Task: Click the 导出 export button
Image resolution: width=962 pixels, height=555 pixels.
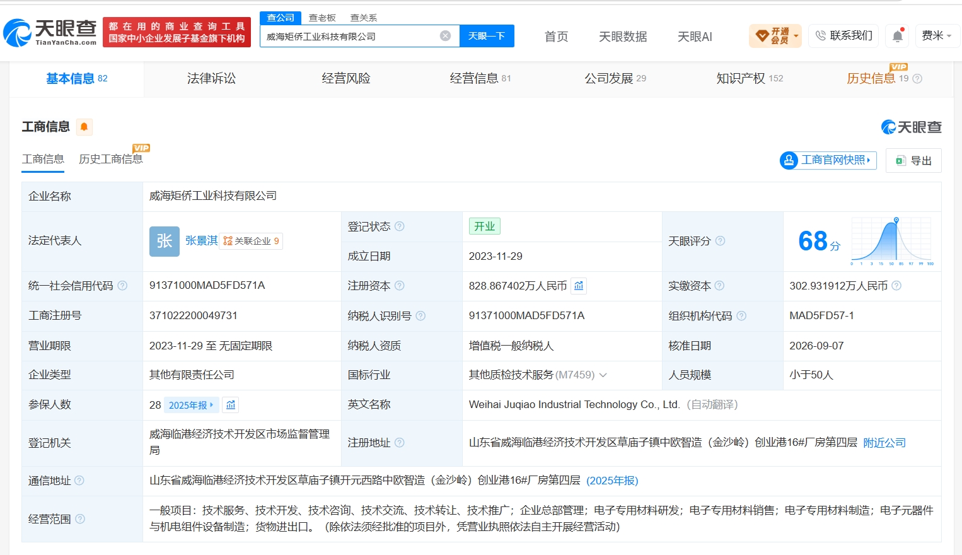Action: click(913, 160)
